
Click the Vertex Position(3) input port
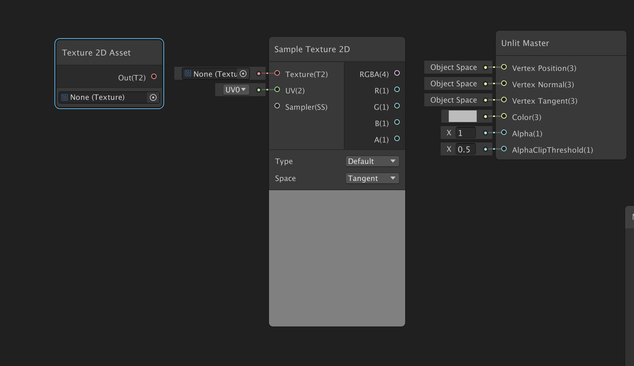click(504, 67)
